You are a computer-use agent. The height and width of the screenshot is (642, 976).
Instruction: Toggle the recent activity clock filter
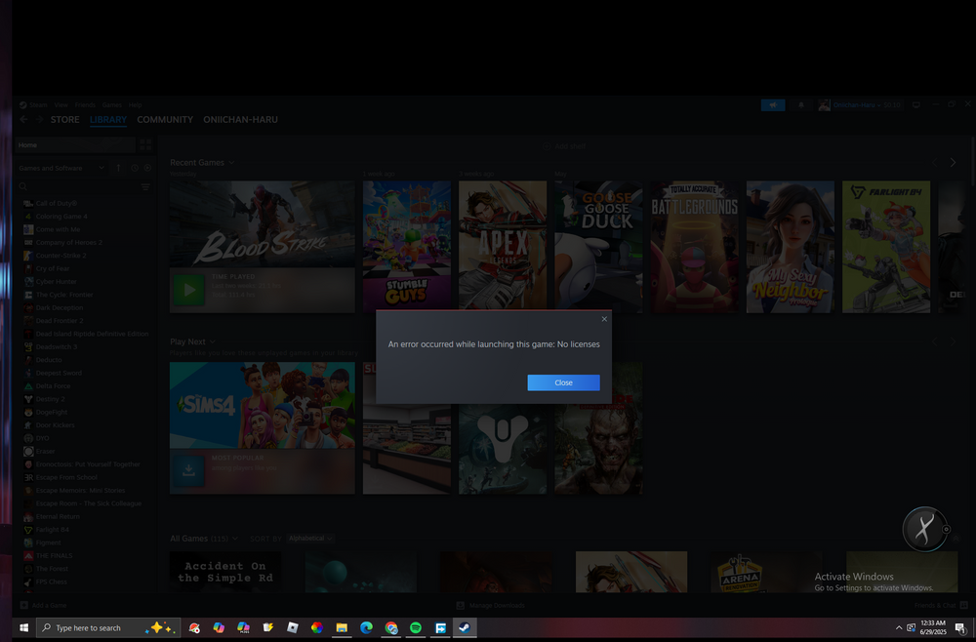(135, 168)
